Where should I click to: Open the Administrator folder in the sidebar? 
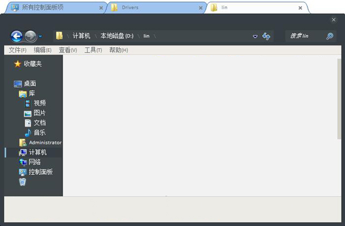click(x=45, y=143)
